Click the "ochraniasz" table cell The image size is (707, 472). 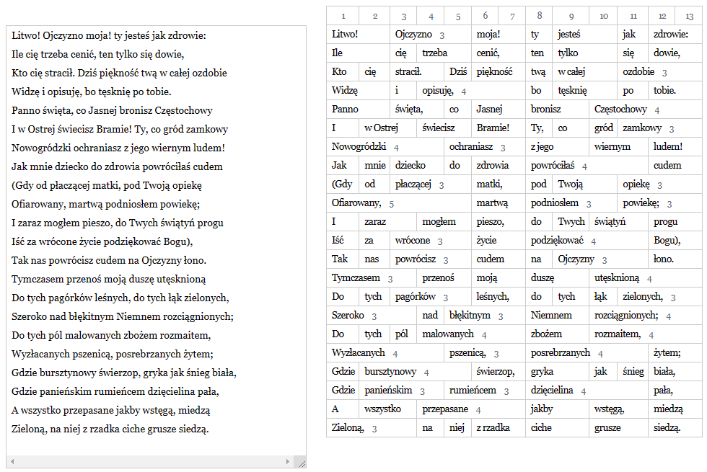[x=485, y=147]
